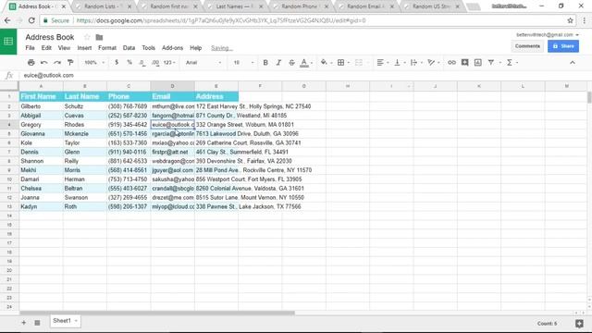Image resolution: width=592 pixels, height=333 pixels.
Task: Switch to the Last Names browser tab
Action: coord(234,6)
